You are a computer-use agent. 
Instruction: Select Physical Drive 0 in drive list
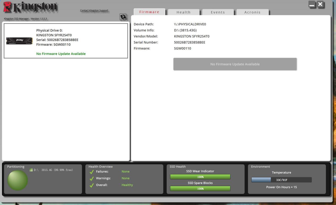tap(65, 41)
